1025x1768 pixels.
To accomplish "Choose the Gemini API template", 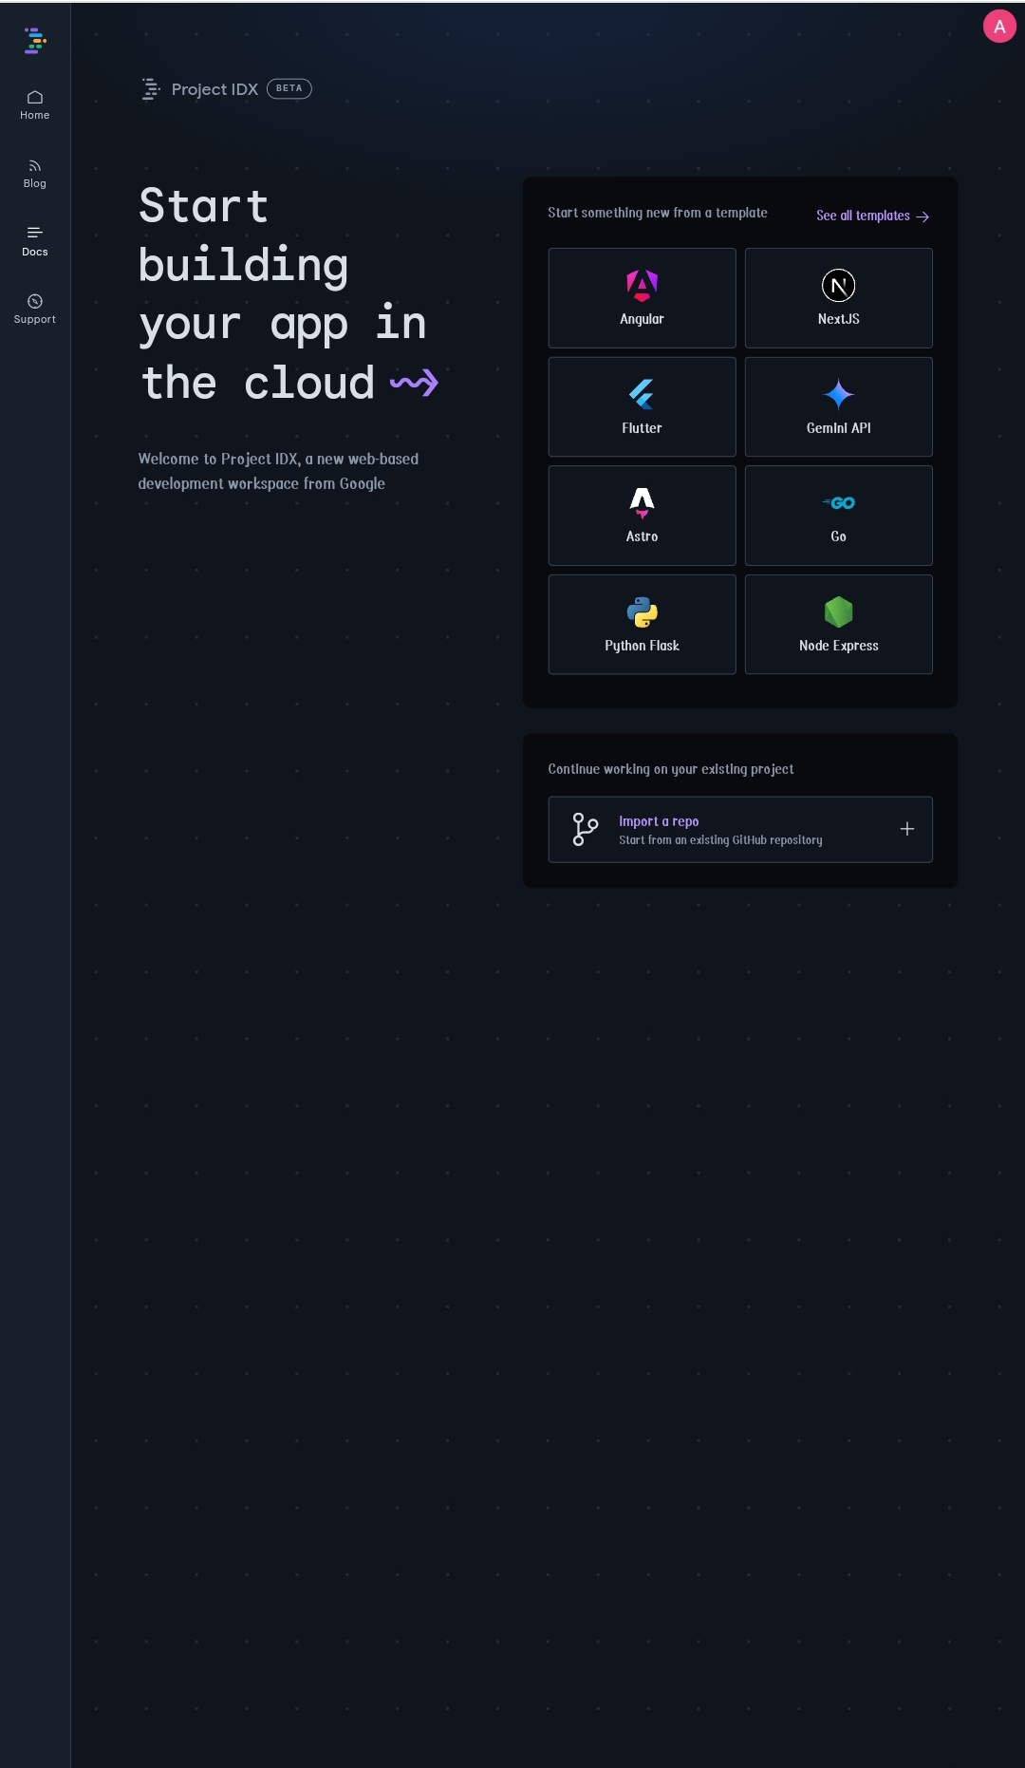I will tap(838, 406).
